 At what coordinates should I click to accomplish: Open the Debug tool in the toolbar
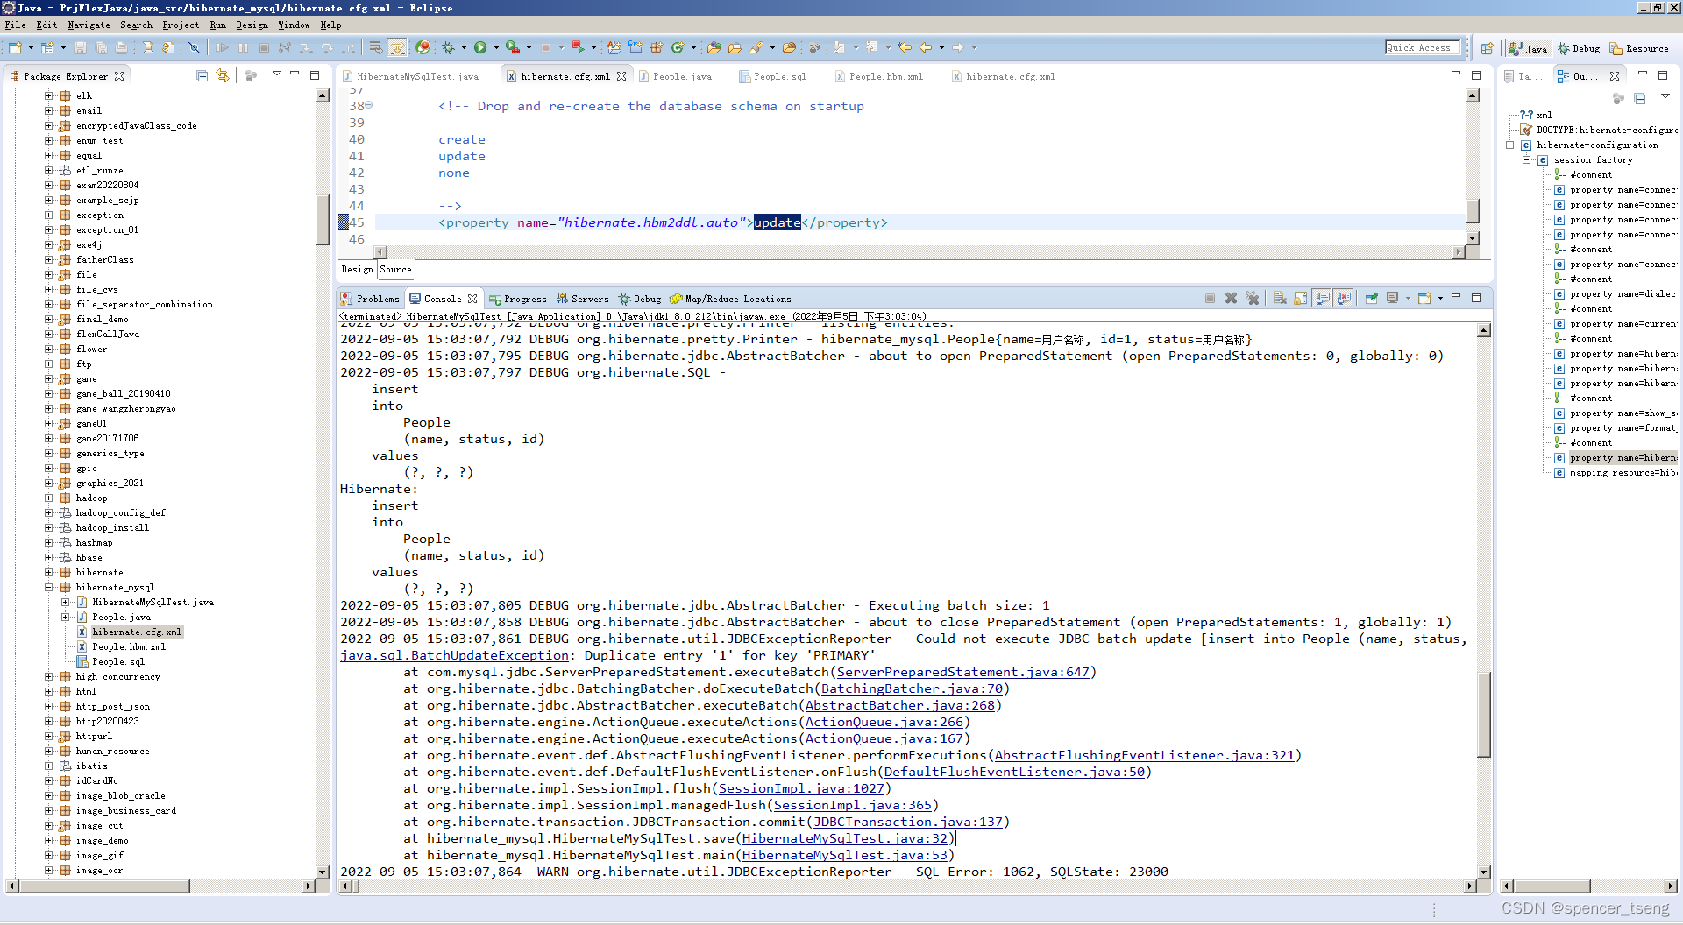point(448,47)
